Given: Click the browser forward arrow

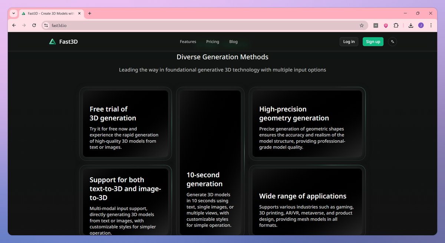Looking at the screenshot, I should tap(24, 26).
